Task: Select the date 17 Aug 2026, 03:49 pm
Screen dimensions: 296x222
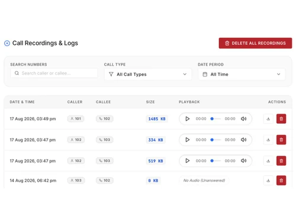Action: [33, 119]
